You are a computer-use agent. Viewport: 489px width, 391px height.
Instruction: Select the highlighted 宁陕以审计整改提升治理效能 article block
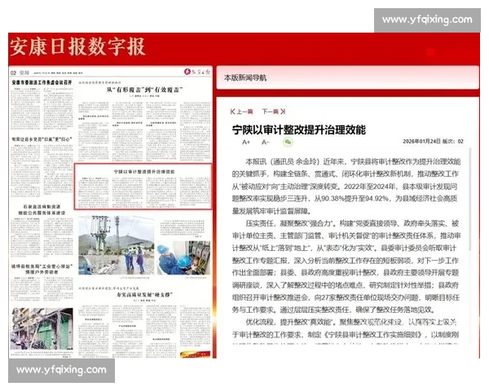click(x=143, y=187)
